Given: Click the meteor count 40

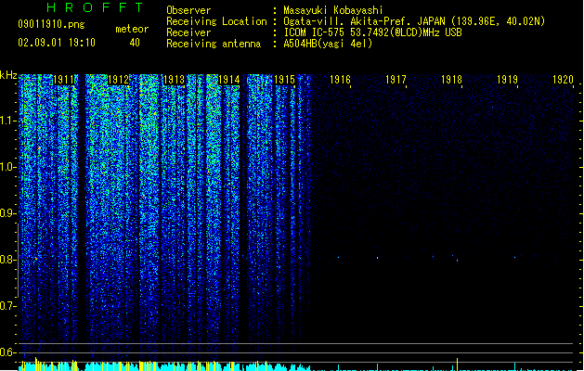Looking at the screenshot, I should click(135, 43).
